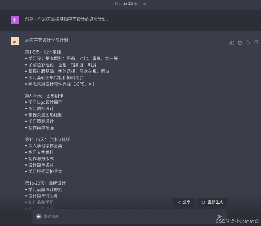Screen dimensions: 261x226
Task: Click the heading 第6-10天：图形创作
Action: click(x=44, y=96)
